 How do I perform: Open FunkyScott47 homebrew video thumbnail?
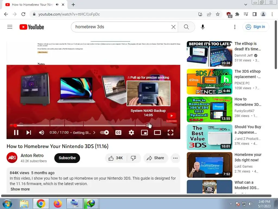[x=209, y=109]
